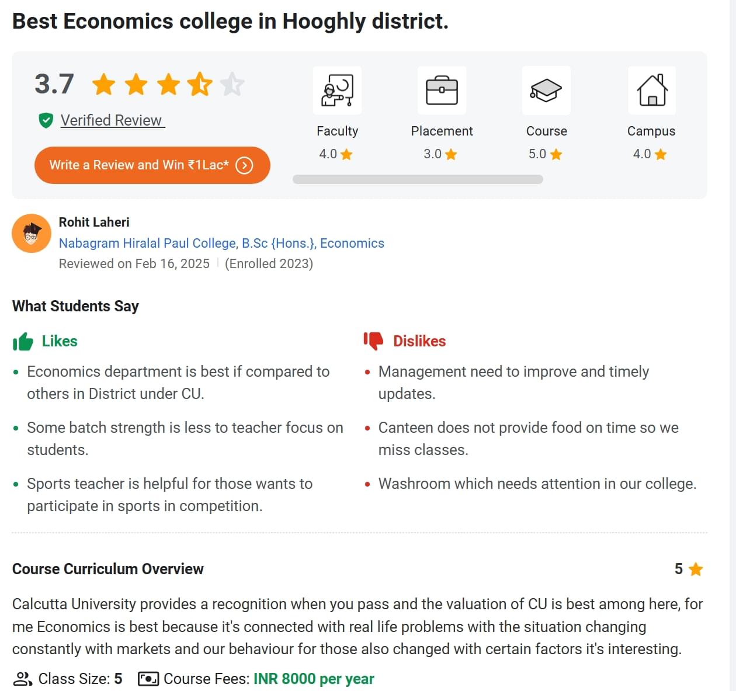This screenshot has width=736, height=691.
Task: Click the Course Fees coin icon
Action: click(x=149, y=679)
